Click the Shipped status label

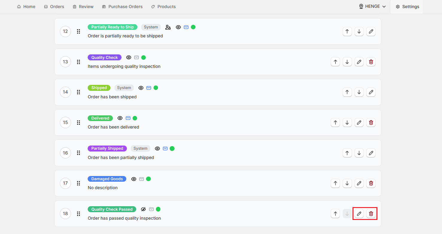tap(99, 88)
